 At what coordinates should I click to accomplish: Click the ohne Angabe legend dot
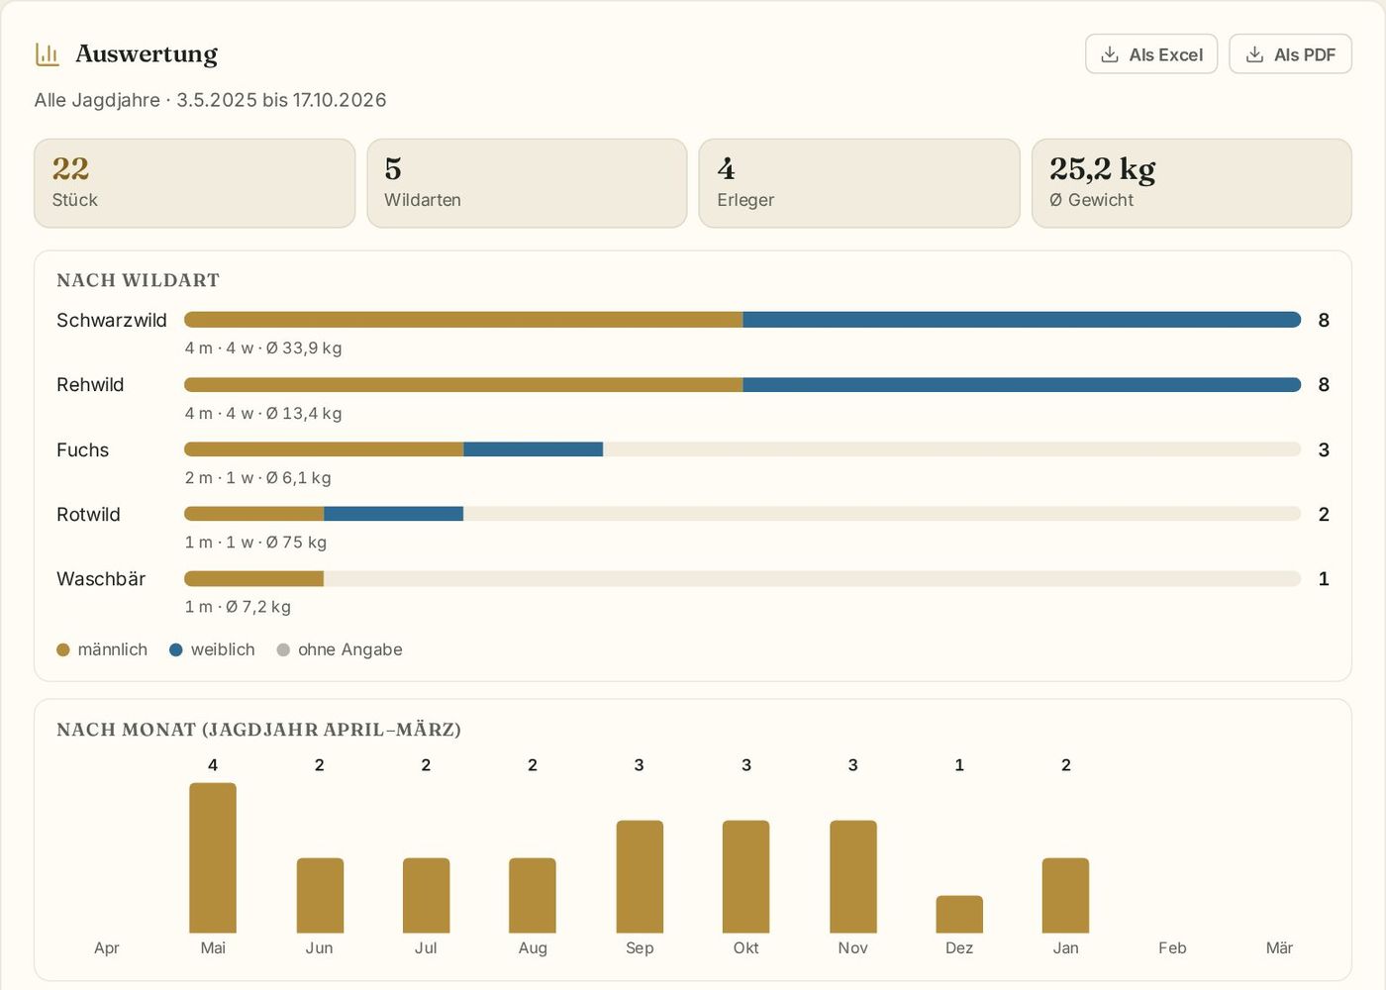pyautogui.click(x=283, y=649)
